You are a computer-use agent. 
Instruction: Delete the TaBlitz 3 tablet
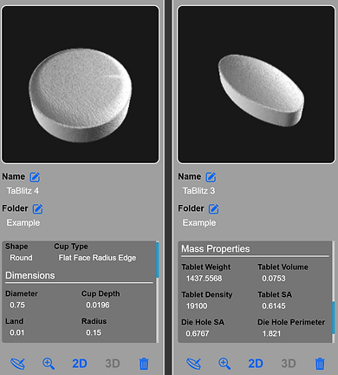[x=320, y=364]
